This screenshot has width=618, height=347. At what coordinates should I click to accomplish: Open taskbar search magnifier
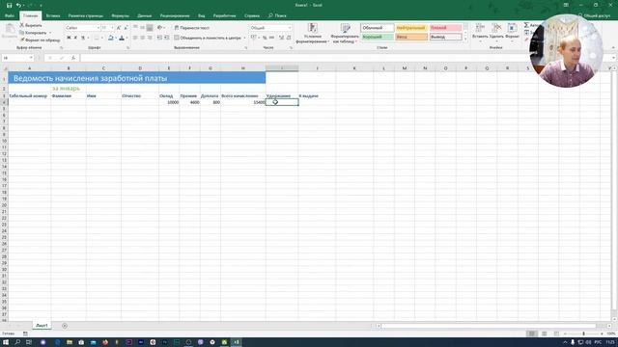point(17,342)
